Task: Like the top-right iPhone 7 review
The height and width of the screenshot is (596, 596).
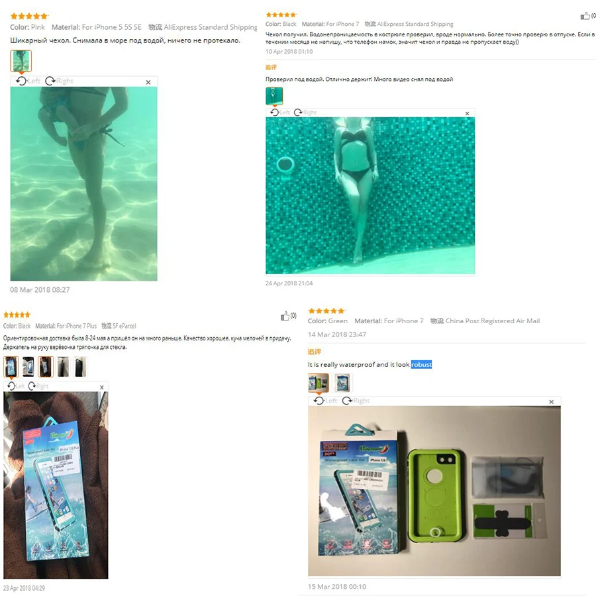Action: [x=587, y=16]
